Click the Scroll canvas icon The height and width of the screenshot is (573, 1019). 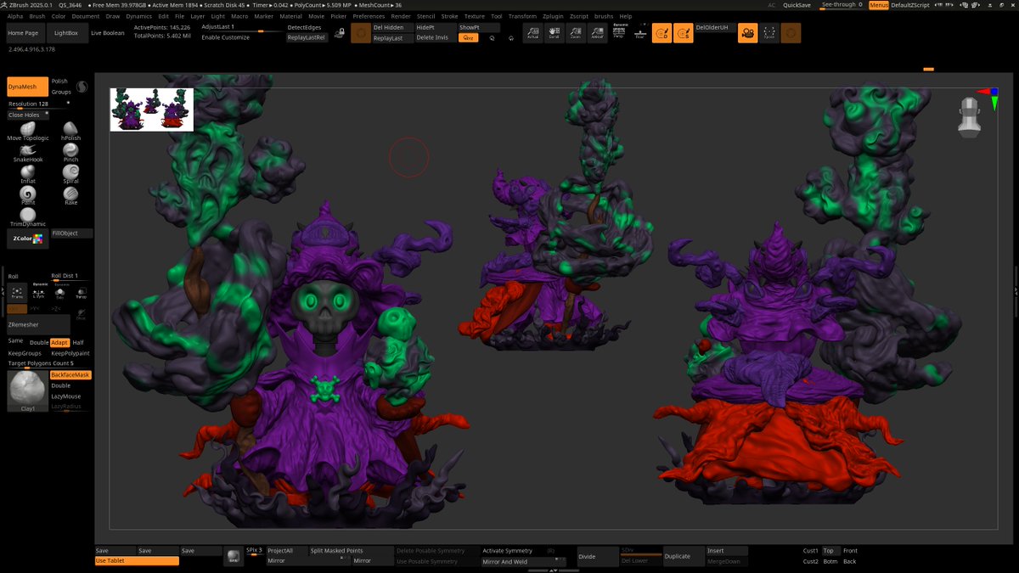554,33
